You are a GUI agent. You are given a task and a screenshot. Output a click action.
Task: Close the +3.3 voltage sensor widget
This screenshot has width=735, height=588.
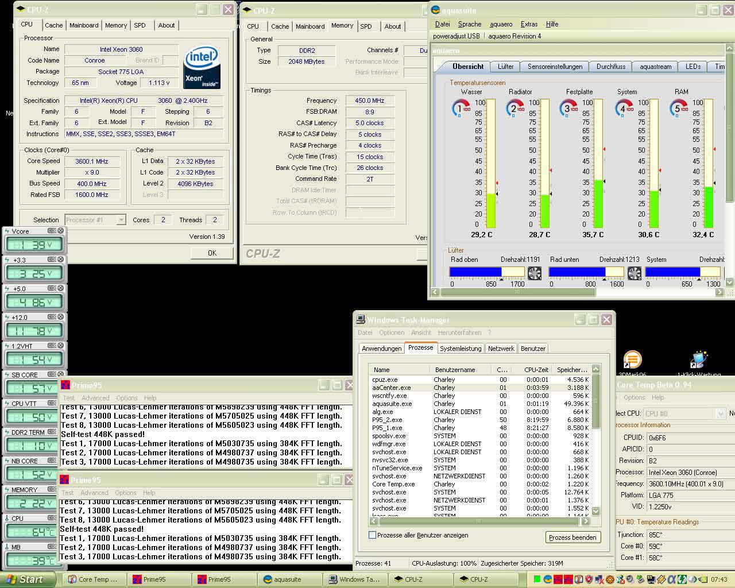pos(60,260)
